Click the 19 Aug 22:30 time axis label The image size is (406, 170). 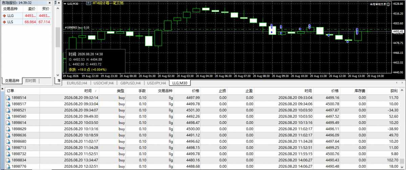(90, 76)
